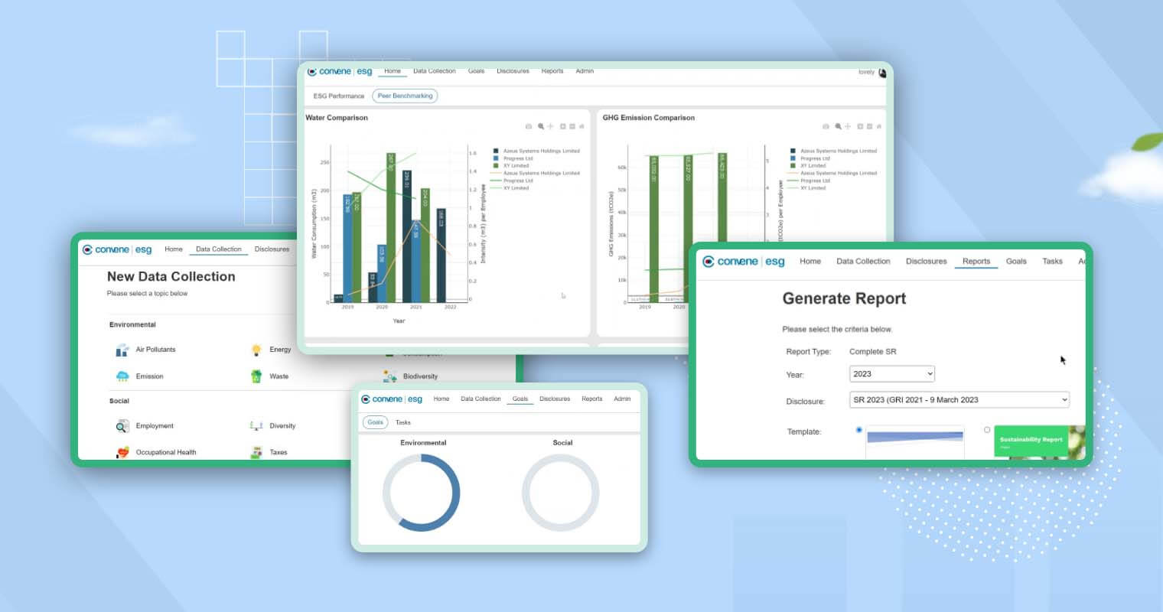Go to the Disclosures menu item
Viewport: 1163px width, 612px height.
coord(926,261)
